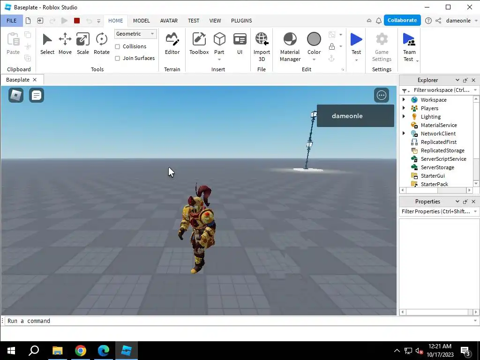
Task: Select ReplicatedStorage in Explorer
Action: [x=442, y=150]
